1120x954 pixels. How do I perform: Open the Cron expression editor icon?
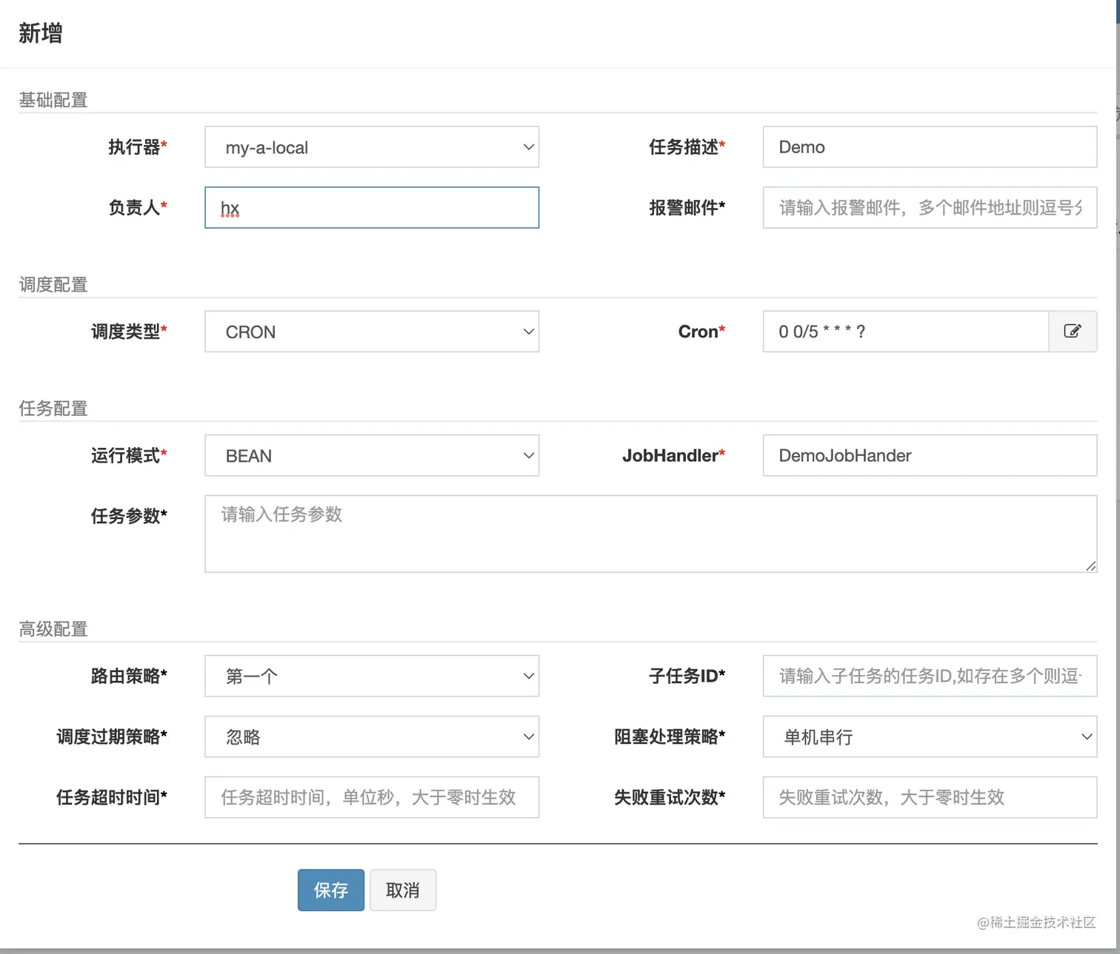pos(1073,331)
